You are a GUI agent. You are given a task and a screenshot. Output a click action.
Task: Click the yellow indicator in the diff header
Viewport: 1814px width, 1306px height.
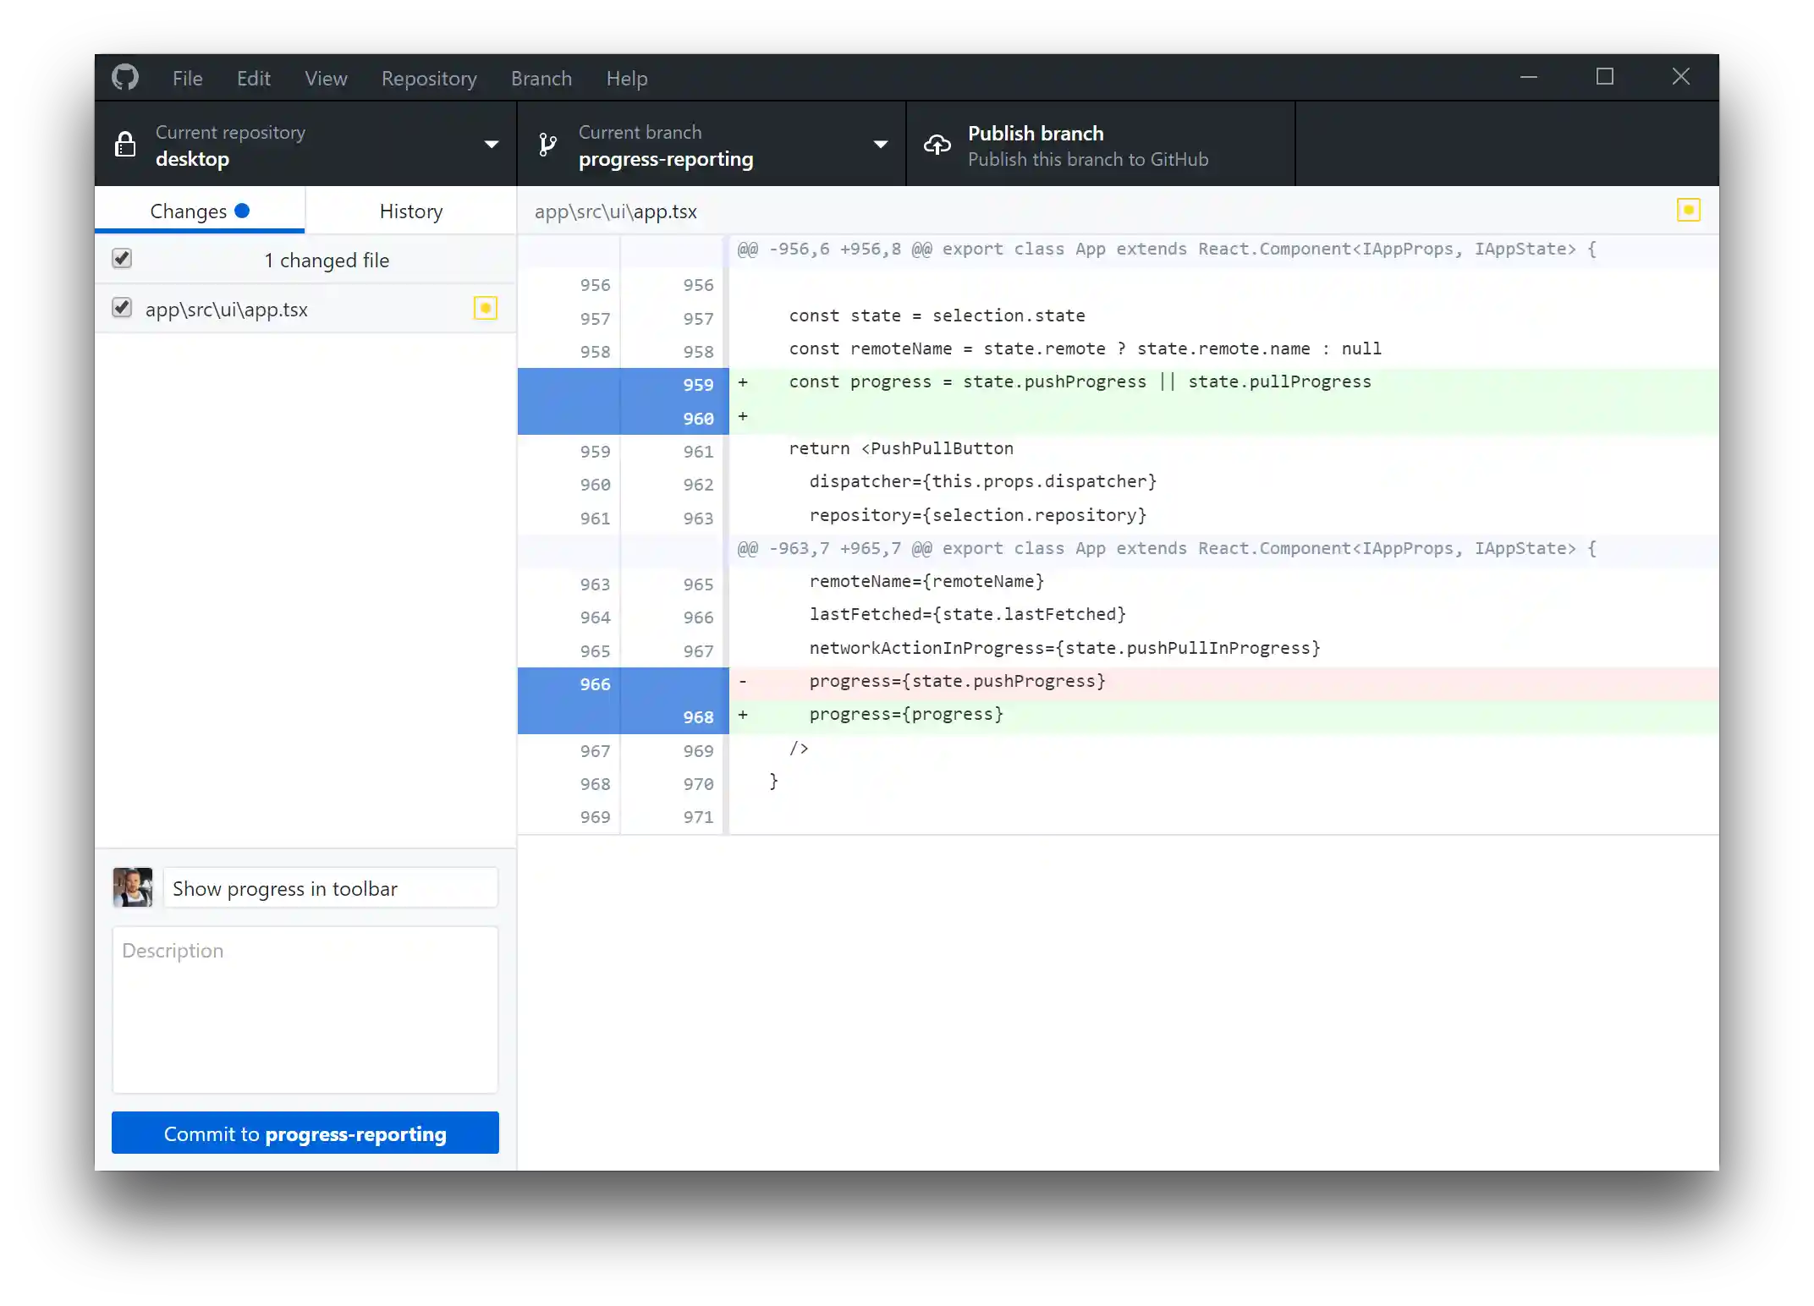point(1689,209)
